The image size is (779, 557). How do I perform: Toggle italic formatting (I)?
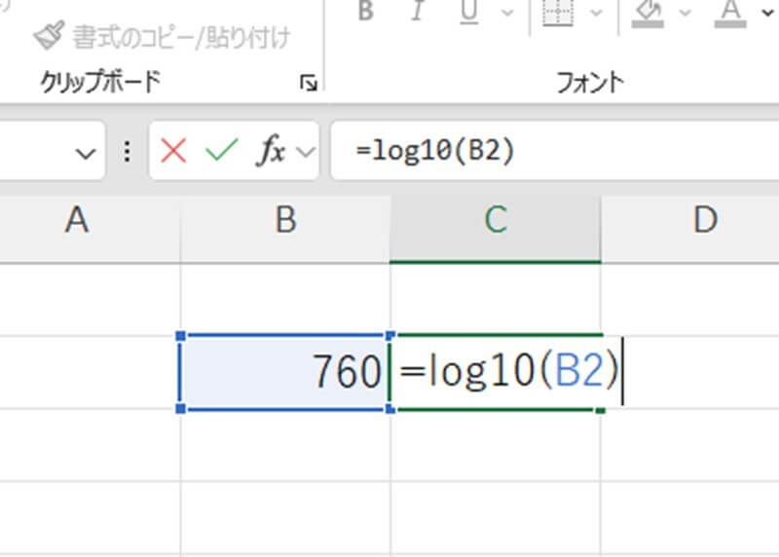point(418,11)
